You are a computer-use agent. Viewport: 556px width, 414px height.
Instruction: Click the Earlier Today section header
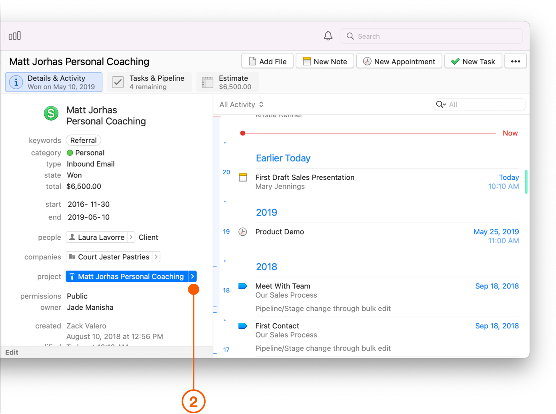pos(283,158)
